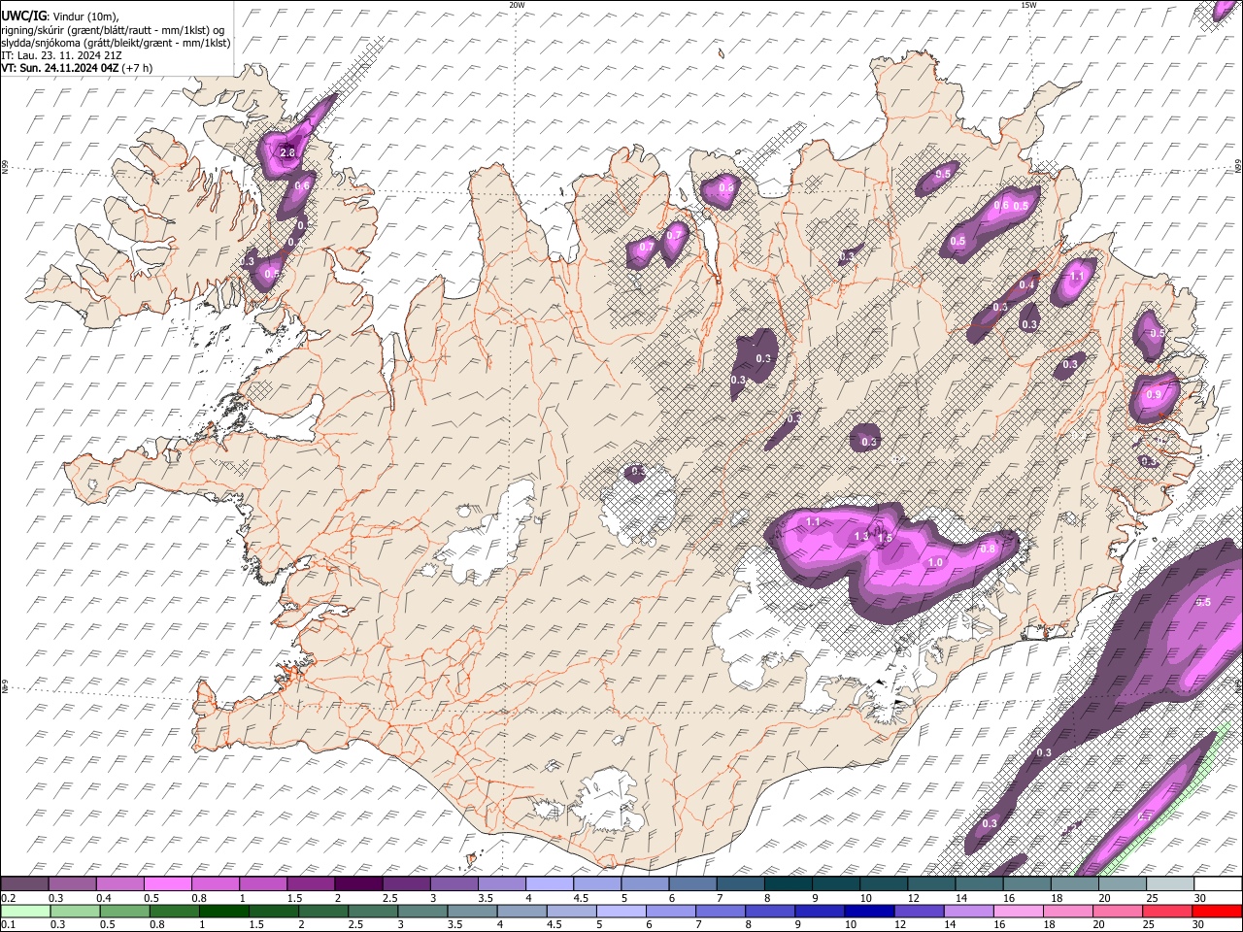Screen dimensions: 1243x932
Task: Click the '0.9' value near the east coast
Action: pyautogui.click(x=1154, y=395)
